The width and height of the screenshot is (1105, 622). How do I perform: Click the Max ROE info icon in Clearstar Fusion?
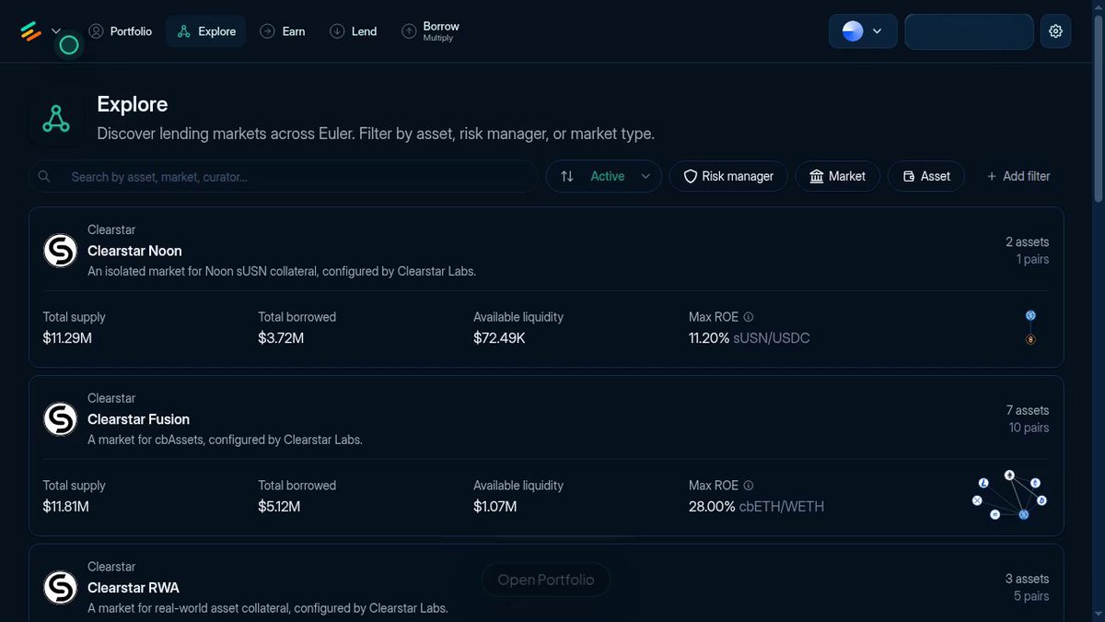tap(749, 486)
